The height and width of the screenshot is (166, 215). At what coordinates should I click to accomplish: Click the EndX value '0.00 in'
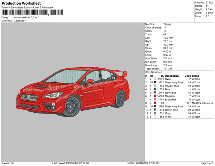pyautogui.click(x=167, y=52)
